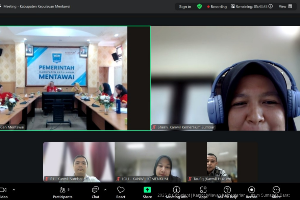The width and height of the screenshot is (300, 200).
Task: Start sharing with the green Share button
Action: pos(147,193)
